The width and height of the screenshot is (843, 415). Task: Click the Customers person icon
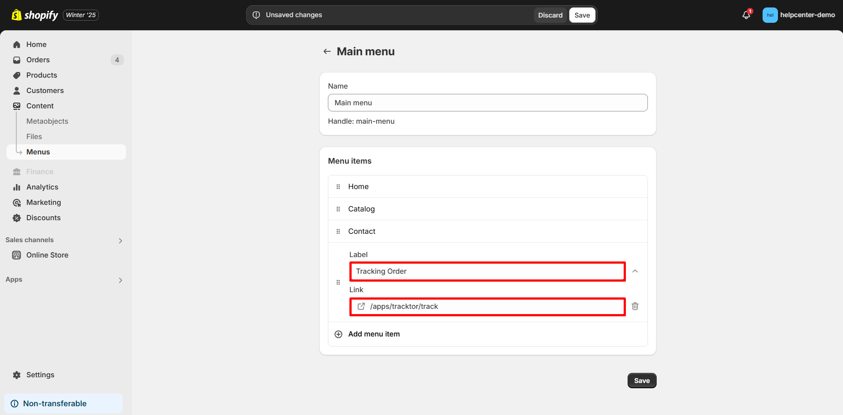click(16, 90)
